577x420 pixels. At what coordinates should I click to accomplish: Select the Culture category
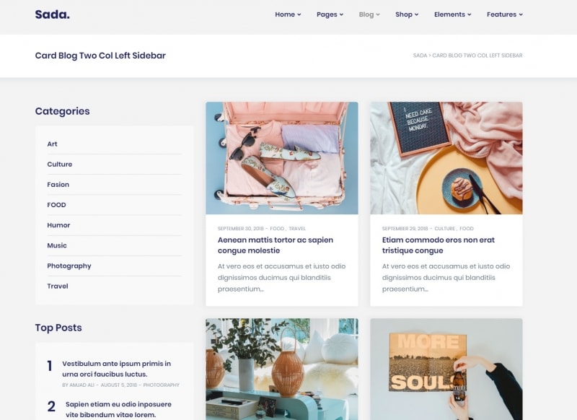(60, 164)
